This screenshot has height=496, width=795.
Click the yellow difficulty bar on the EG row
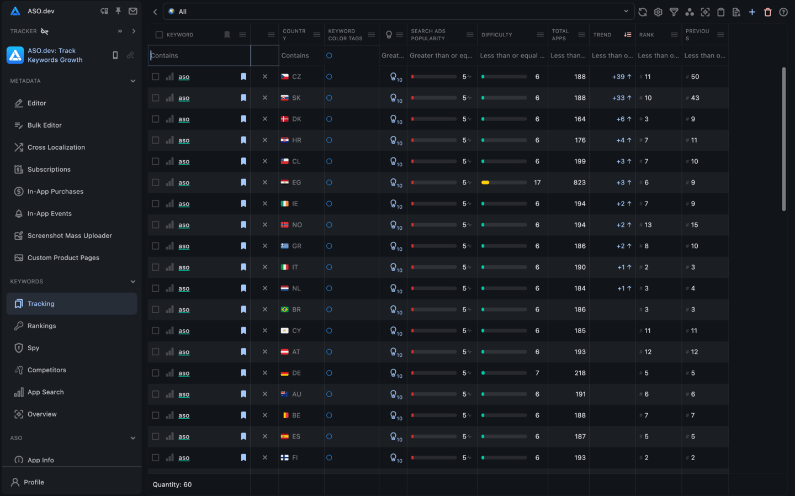tap(485, 182)
